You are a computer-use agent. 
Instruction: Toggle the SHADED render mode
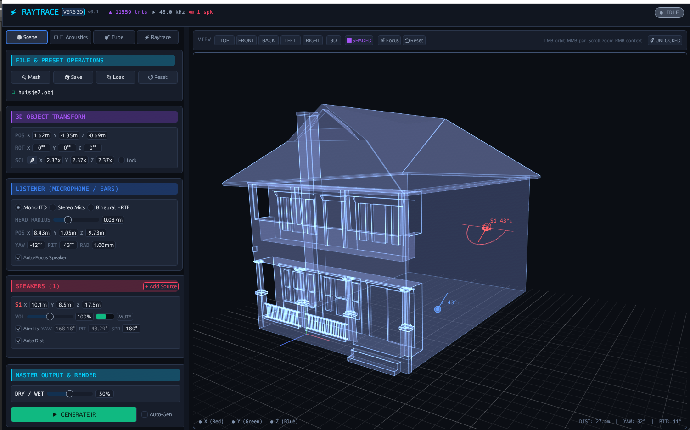359,40
